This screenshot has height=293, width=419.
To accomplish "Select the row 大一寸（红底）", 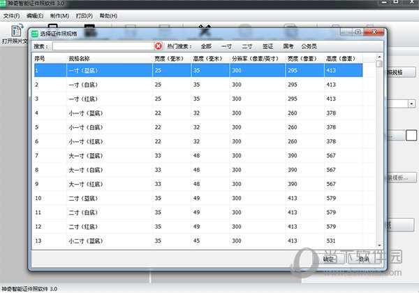I will coord(198,184).
